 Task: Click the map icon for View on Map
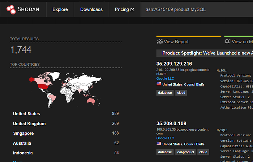tap(228, 41)
